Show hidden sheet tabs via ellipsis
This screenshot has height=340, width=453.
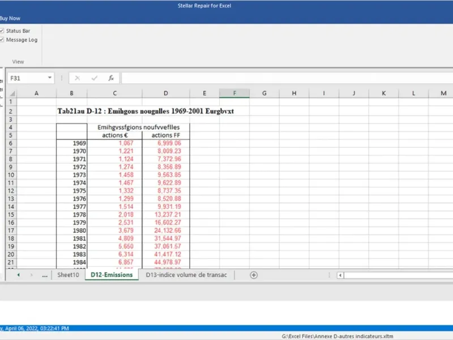(45, 275)
